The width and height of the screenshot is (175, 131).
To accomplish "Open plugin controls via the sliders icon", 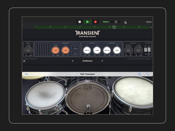I will coord(139,74).
